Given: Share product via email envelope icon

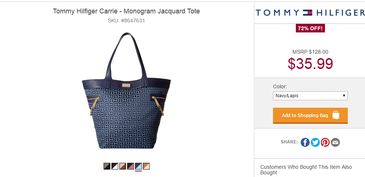Looking at the screenshot, I should coord(335,142).
